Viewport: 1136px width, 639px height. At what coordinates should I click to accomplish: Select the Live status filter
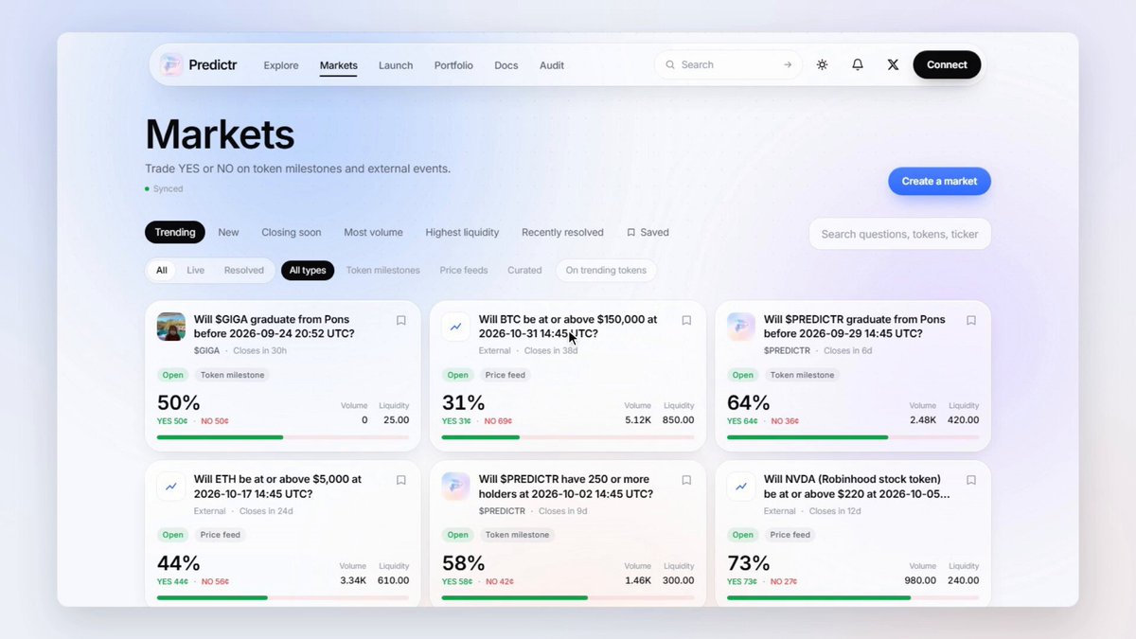195,270
